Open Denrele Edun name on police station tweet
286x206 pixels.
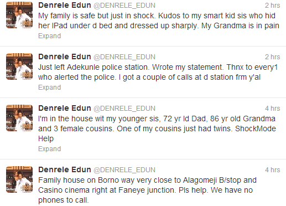[65, 56]
